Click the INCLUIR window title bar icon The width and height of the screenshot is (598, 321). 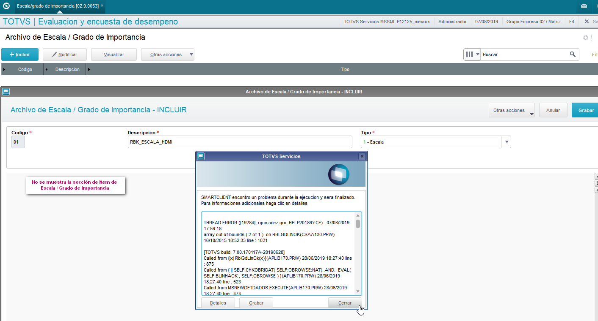[x=6, y=92]
